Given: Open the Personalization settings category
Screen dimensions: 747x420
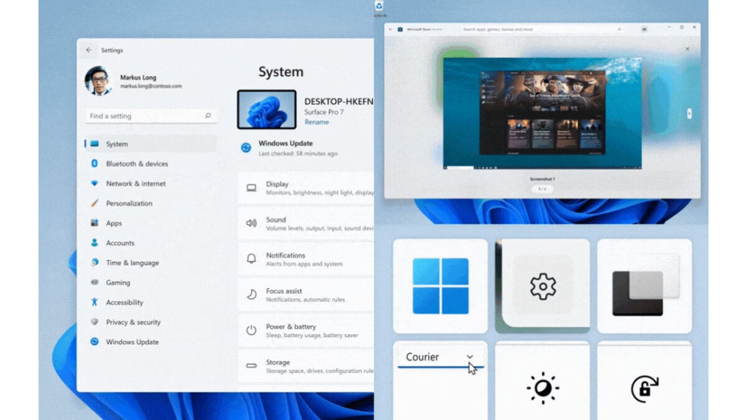Looking at the screenshot, I should [x=129, y=204].
